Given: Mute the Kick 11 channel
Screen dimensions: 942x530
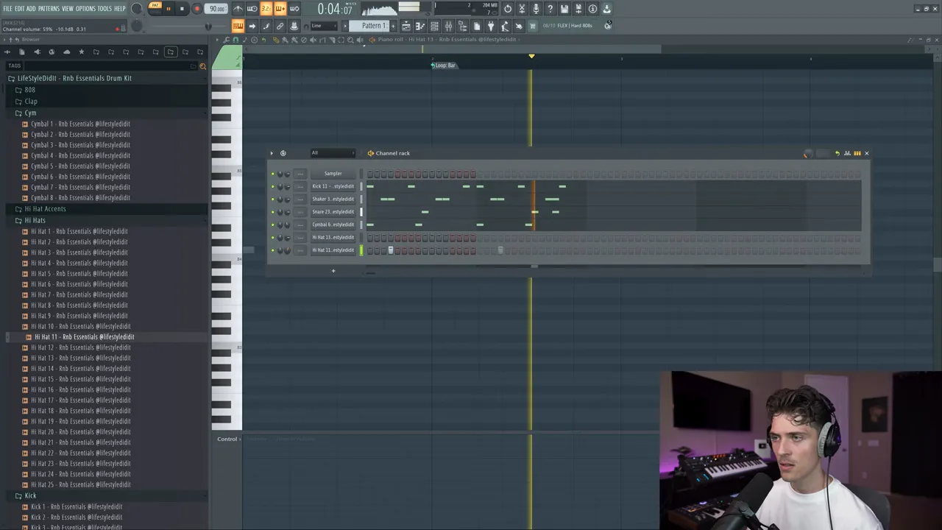Looking at the screenshot, I should (x=272, y=186).
